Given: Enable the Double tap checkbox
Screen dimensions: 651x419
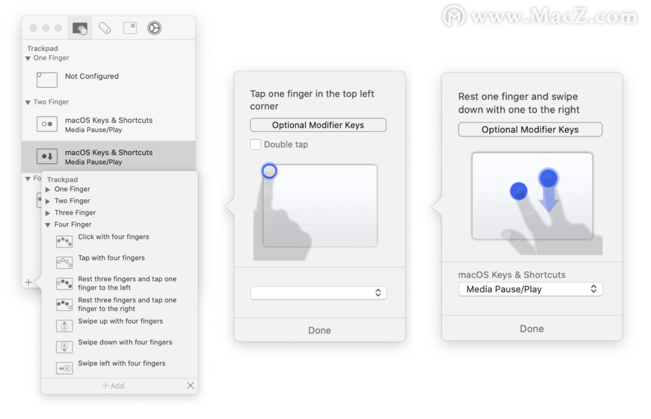Looking at the screenshot, I should tap(255, 144).
